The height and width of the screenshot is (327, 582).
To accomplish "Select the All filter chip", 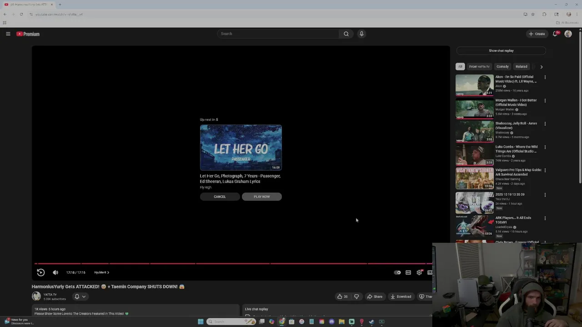I will (x=460, y=67).
